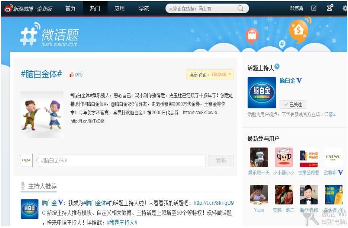Click the #我是主持人# hashtag link

point(122,222)
